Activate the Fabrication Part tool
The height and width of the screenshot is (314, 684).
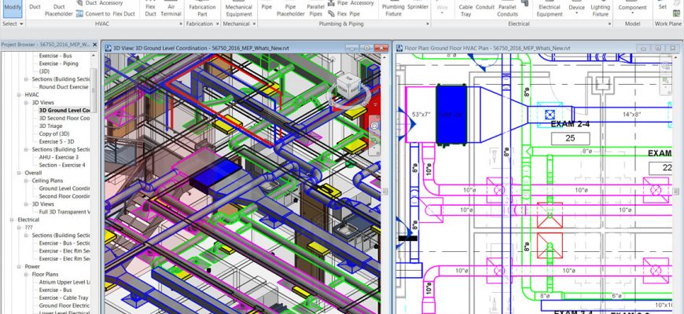click(x=203, y=9)
